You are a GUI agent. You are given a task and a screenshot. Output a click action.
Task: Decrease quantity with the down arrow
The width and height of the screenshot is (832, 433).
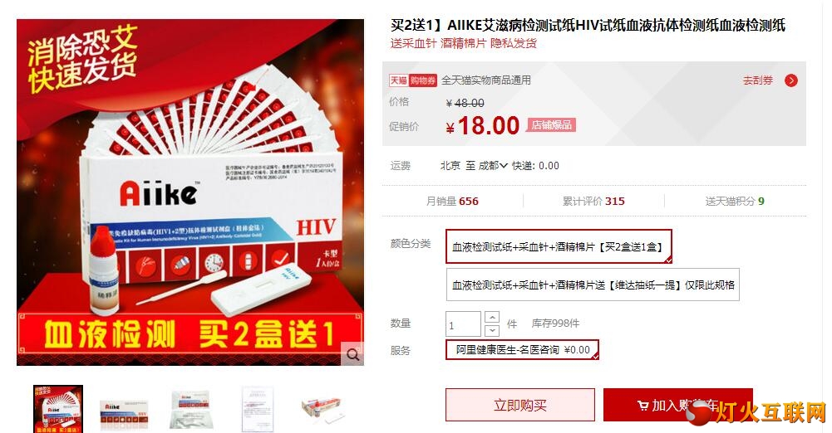[492, 330]
